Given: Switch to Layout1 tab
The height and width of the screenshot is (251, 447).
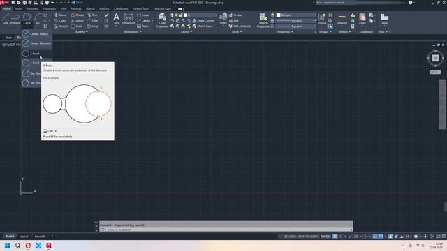Looking at the screenshot, I should pyautogui.click(x=24, y=236).
